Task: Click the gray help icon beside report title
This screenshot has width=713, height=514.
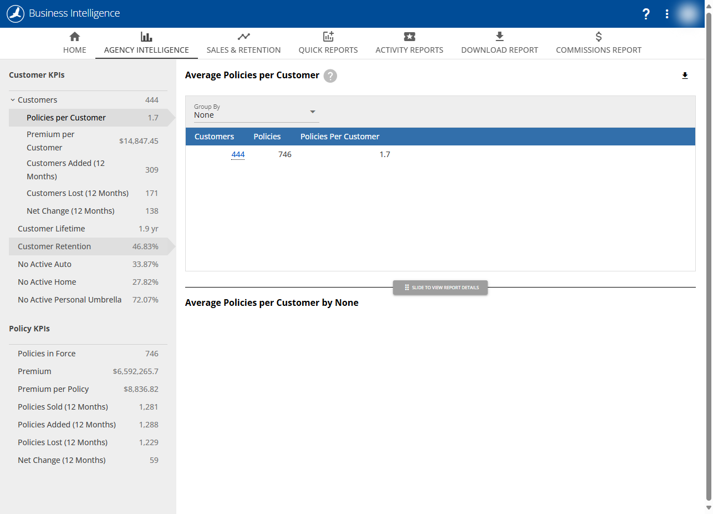Action: (330, 76)
